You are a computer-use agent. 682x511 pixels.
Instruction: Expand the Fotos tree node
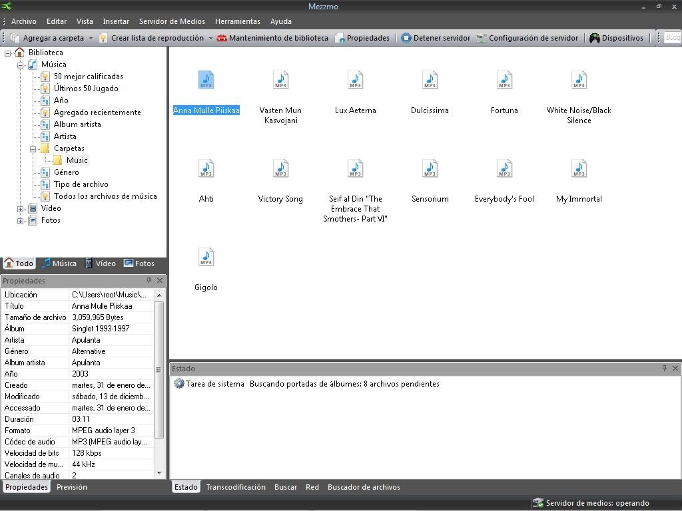(x=20, y=221)
